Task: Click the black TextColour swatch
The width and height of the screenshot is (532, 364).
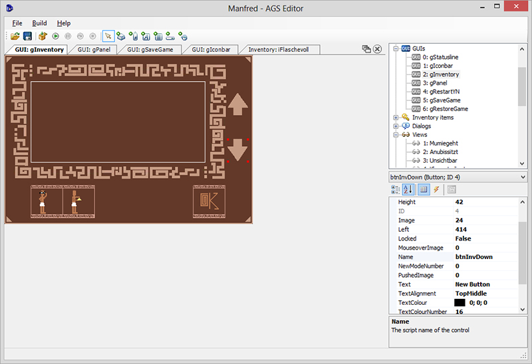Action: click(x=460, y=302)
